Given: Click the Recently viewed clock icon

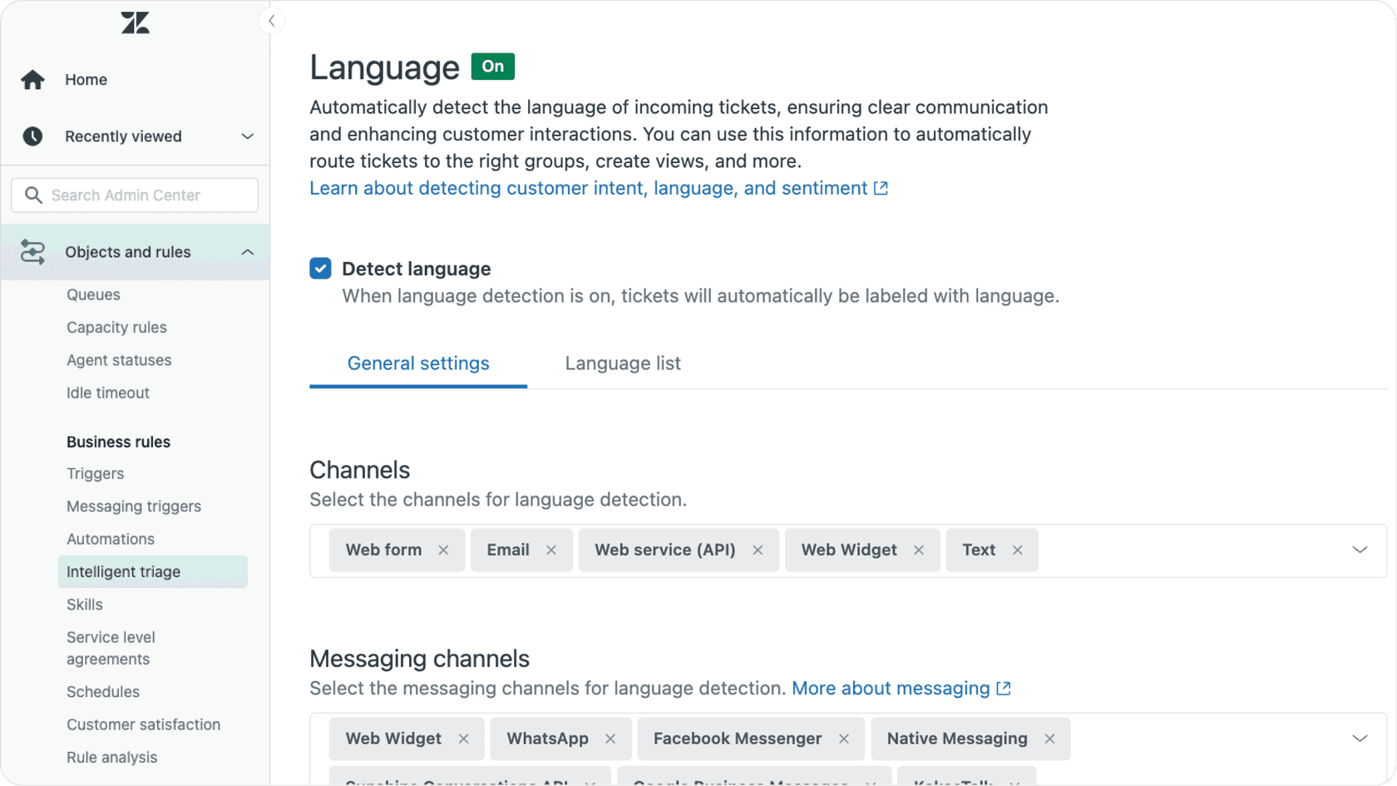Looking at the screenshot, I should [33, 136].
